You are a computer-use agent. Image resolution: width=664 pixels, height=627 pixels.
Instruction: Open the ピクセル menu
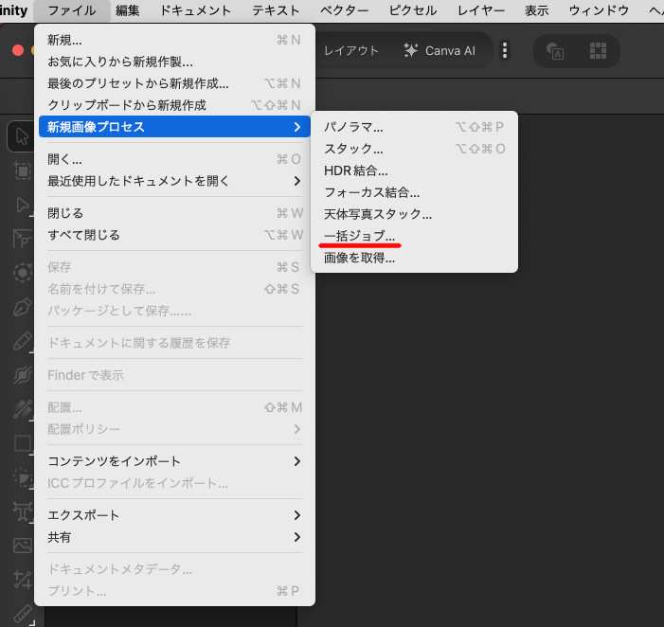coord(412,10)
